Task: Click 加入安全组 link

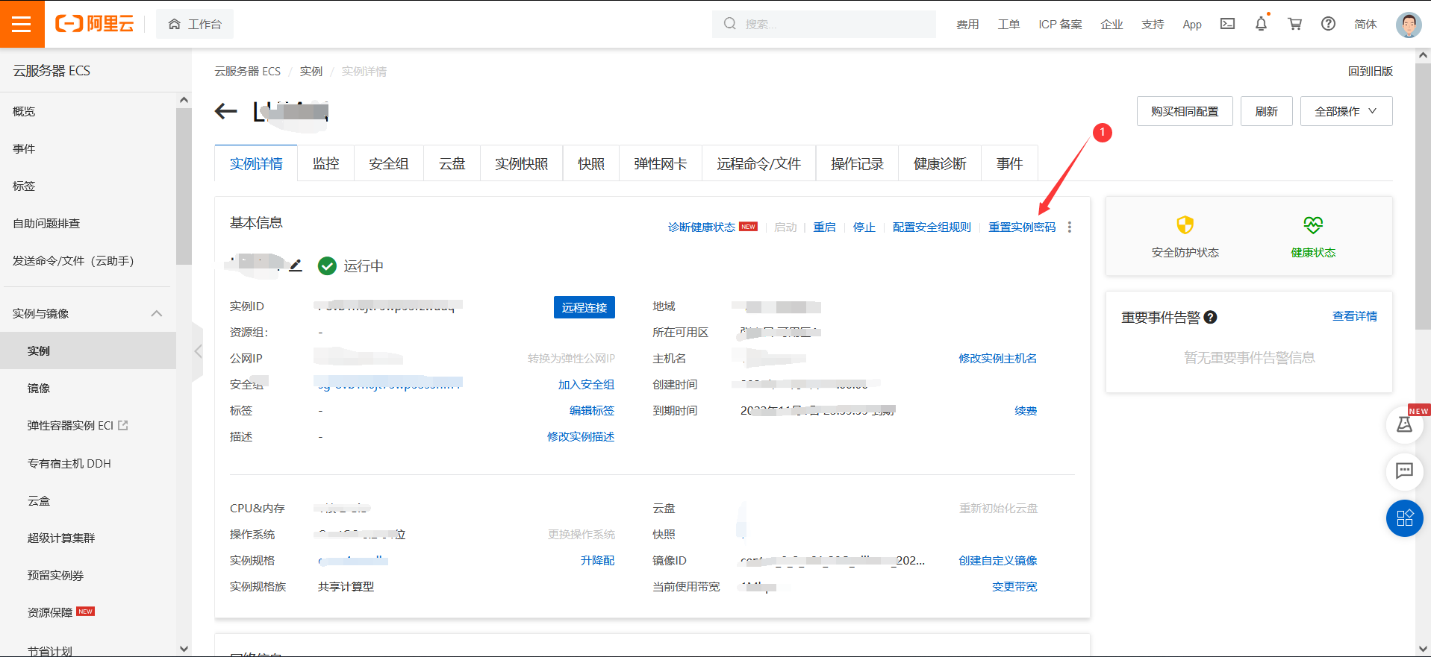Action: pyautogui.click(x=587, y=385)
